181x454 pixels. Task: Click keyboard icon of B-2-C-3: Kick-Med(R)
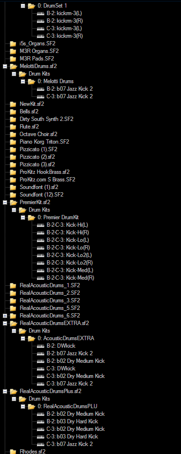coord(41,278)
